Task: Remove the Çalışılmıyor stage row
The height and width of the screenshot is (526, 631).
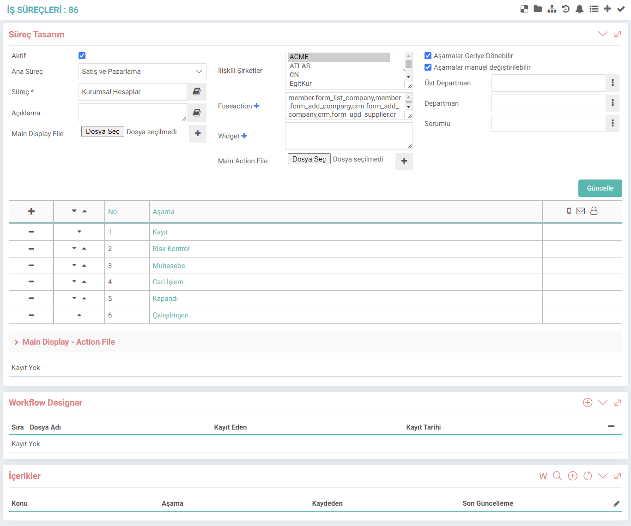Action: 31,315
